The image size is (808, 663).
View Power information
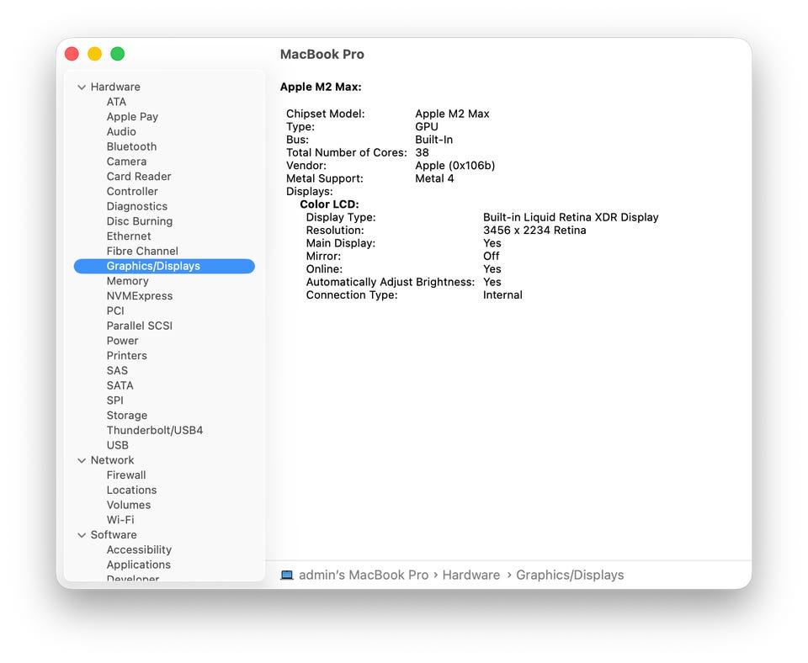[122, 341]
